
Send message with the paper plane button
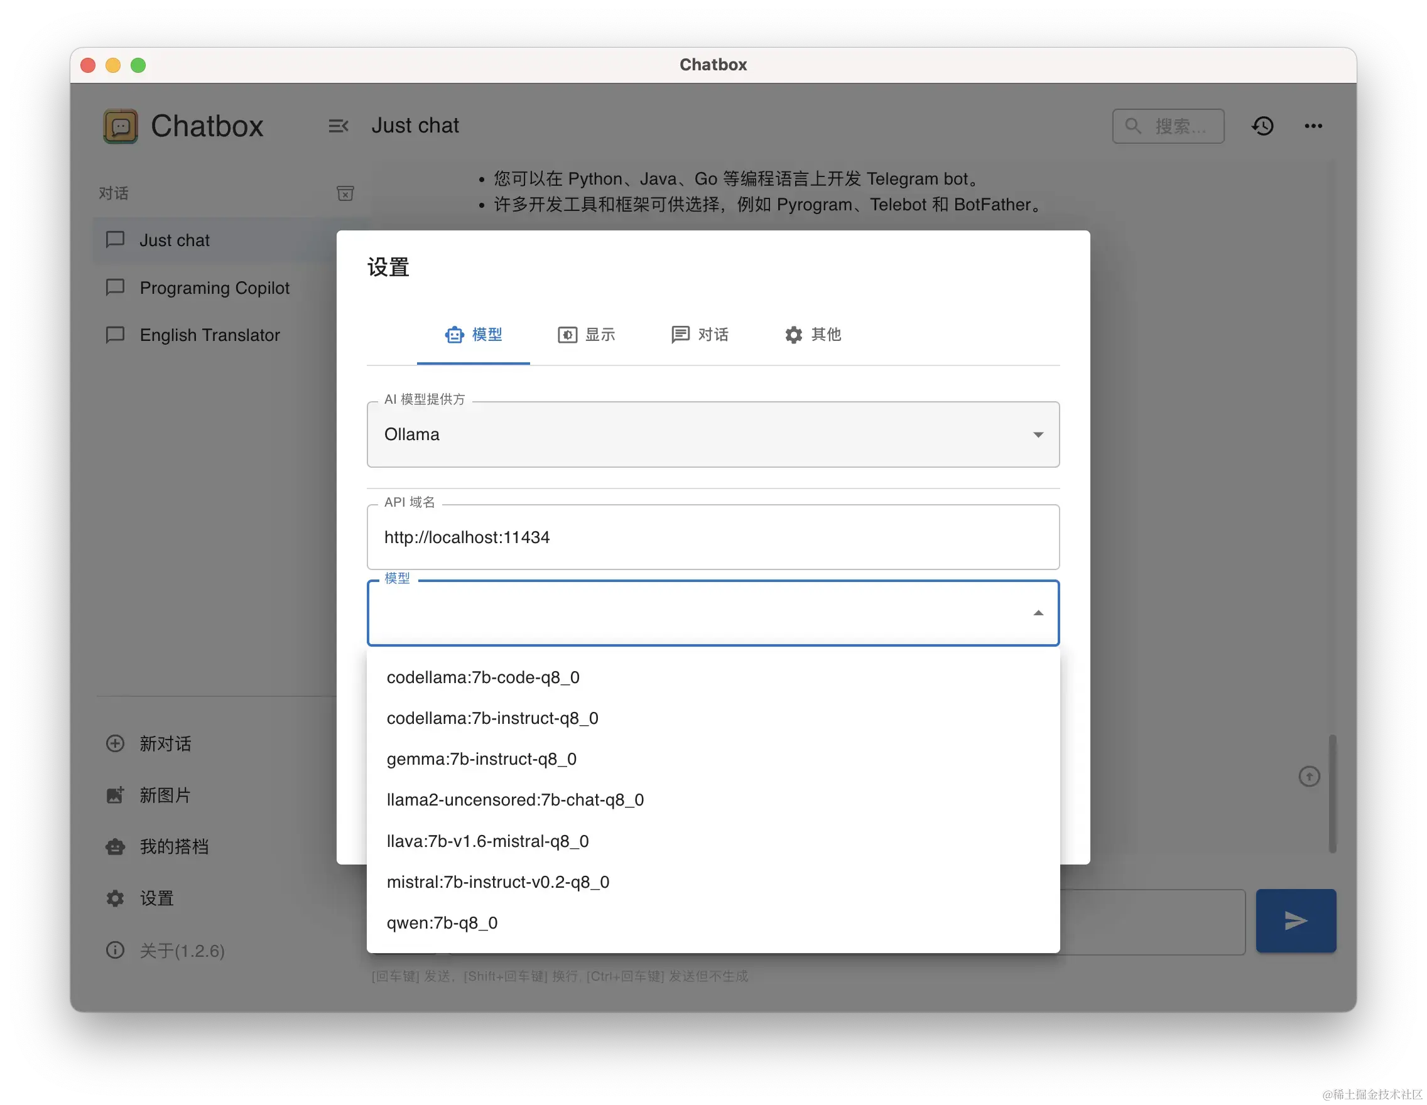pyautogui.click(x=1296, y=920)
